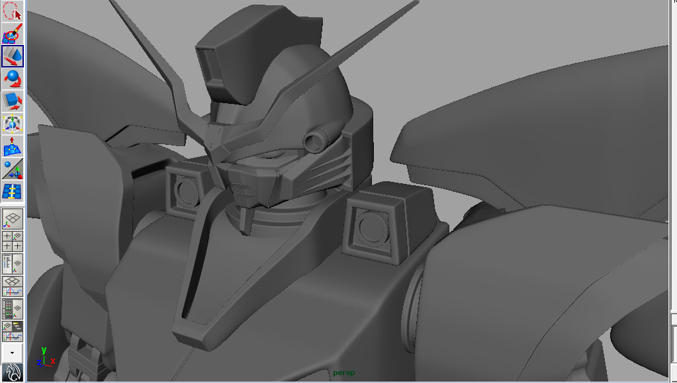Choose the last-used Insert Edge Loop tool
This screenshot has height=383, width=677.
pos(12,191)
